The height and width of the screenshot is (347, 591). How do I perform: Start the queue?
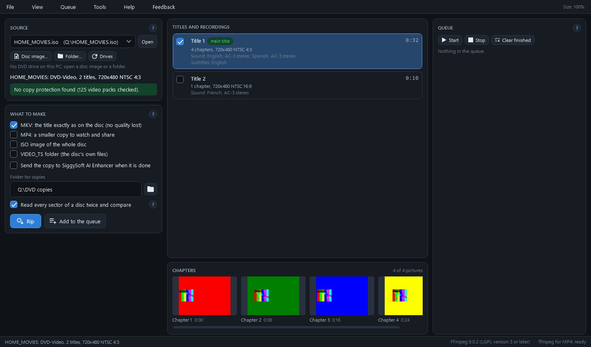[450, 40]
